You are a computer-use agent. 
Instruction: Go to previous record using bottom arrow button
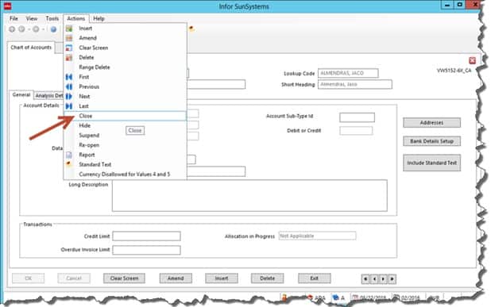coord(374,279)
